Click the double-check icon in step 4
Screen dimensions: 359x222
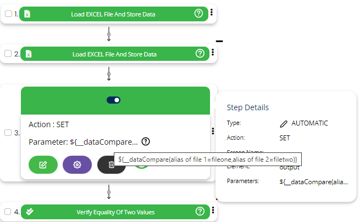(x=30, y=212)
